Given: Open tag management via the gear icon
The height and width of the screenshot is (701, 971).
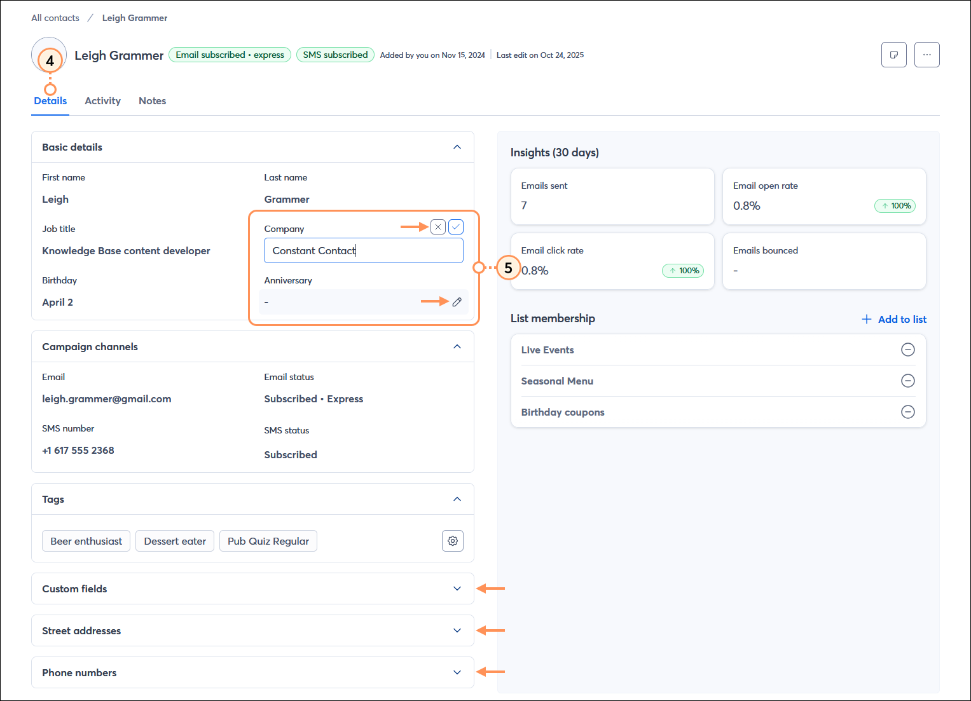Looking at the screenshot, I should 452,541.
